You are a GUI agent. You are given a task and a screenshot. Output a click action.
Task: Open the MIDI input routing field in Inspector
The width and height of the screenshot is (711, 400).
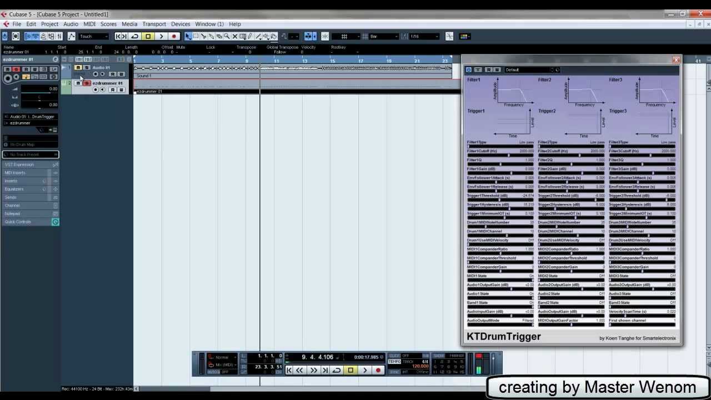[31, 117]
